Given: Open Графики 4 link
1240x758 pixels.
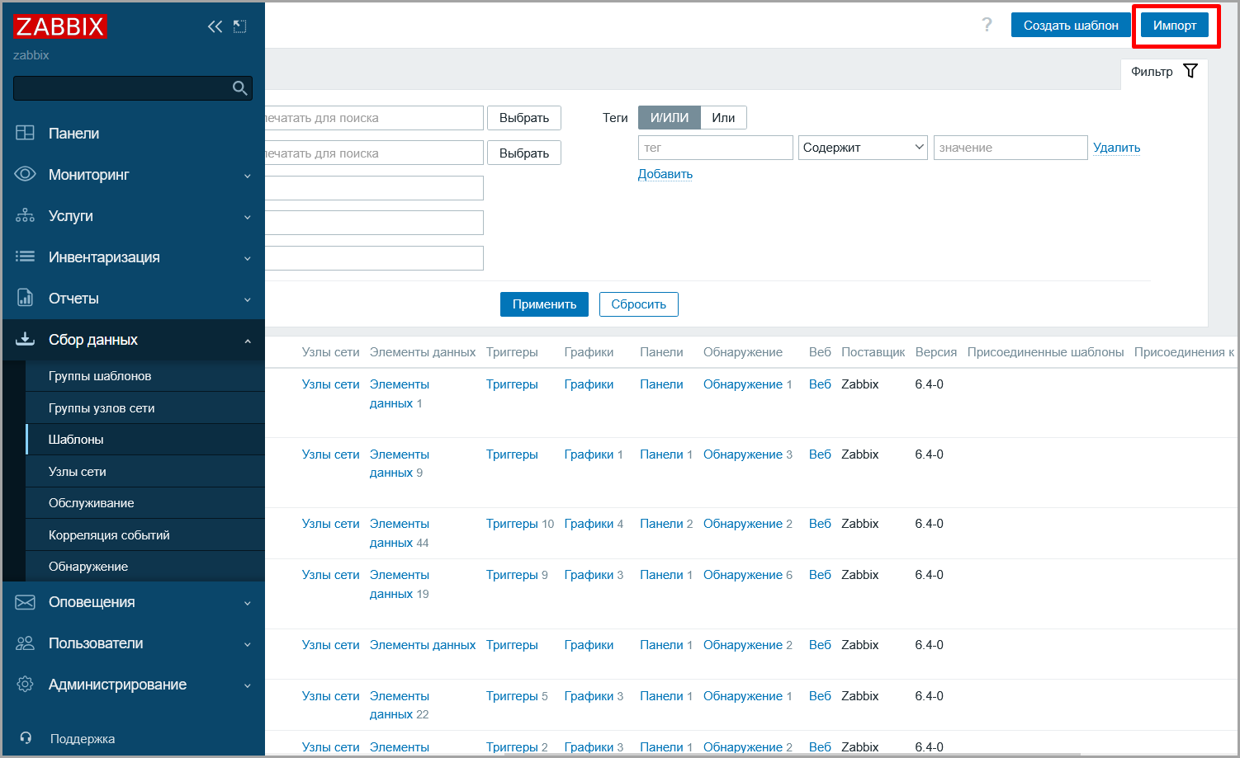Looking at the screenshot, I should tap(594, 524).
